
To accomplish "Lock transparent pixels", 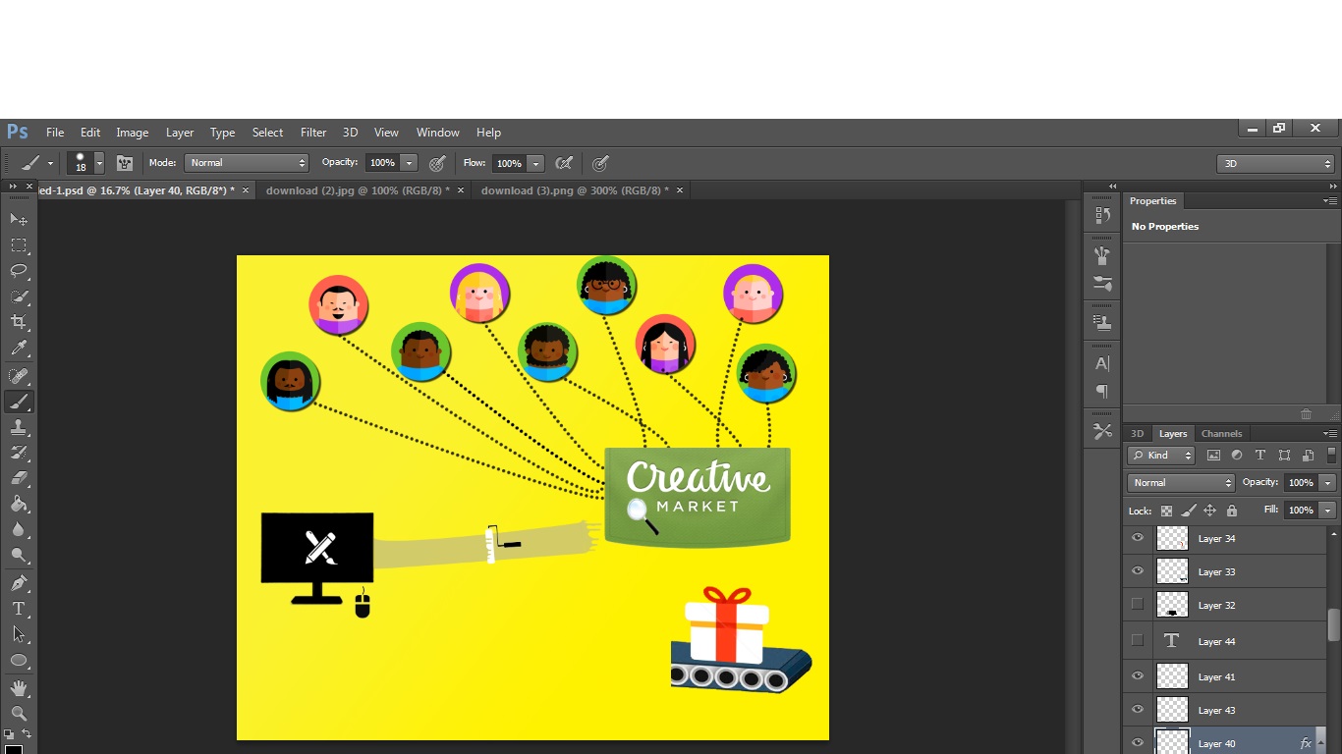I will 1166,511.
